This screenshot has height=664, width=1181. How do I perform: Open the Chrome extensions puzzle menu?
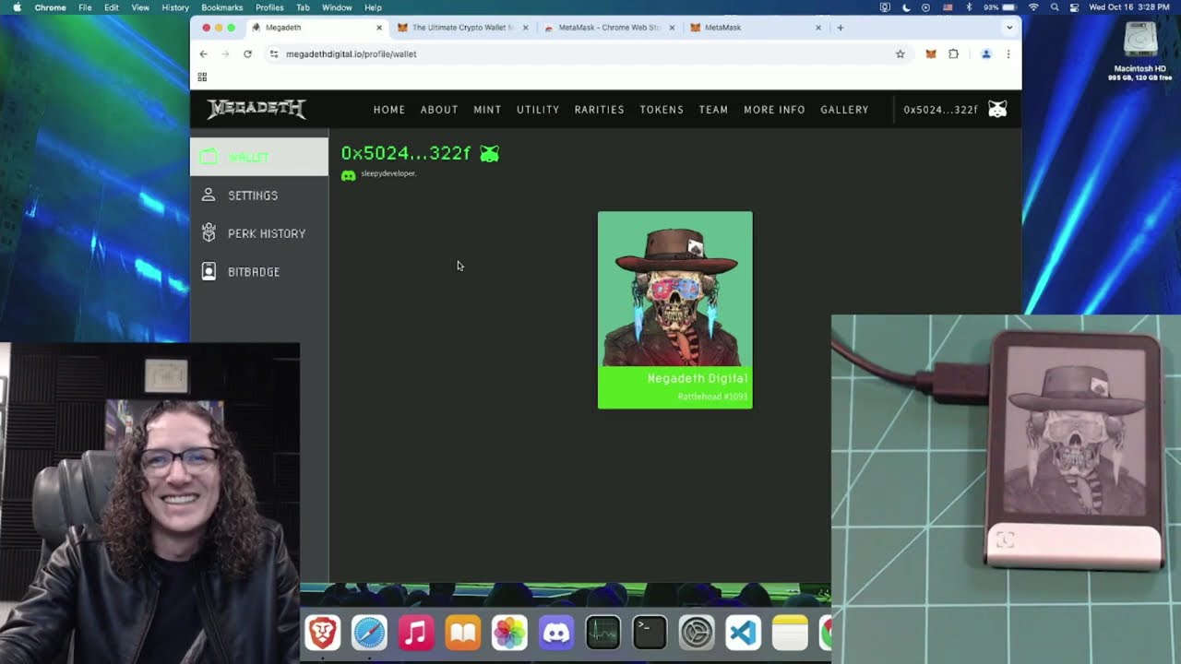click(x=954, y=54)
